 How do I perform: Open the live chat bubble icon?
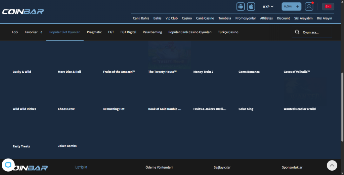coord(8,165)
